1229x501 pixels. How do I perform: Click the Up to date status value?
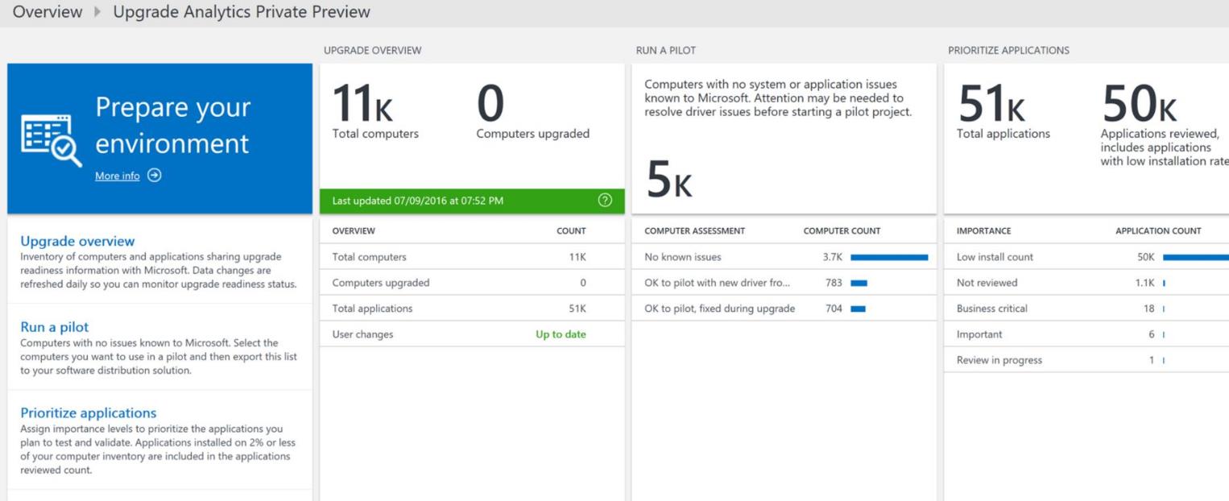[x=561, y=334]
